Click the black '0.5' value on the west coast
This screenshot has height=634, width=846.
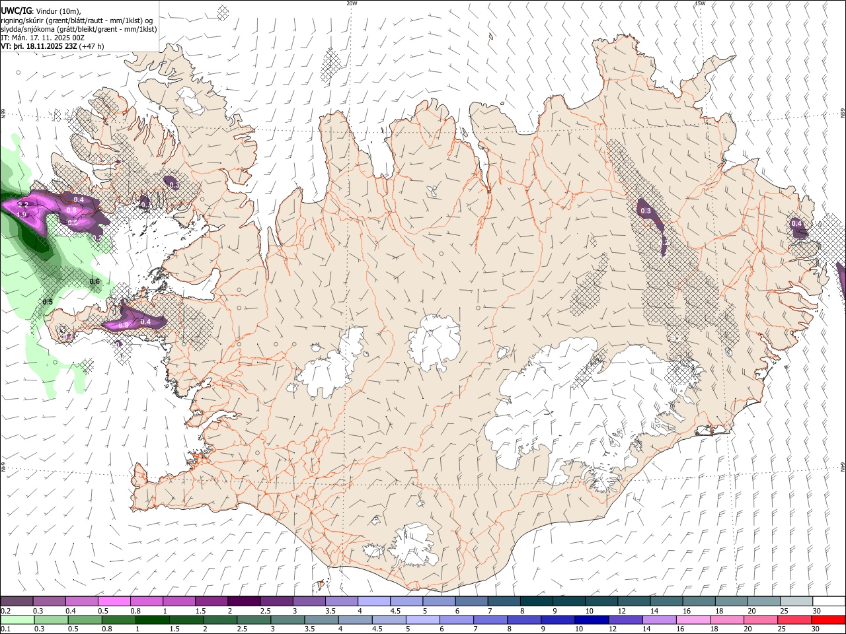(48, 302)
